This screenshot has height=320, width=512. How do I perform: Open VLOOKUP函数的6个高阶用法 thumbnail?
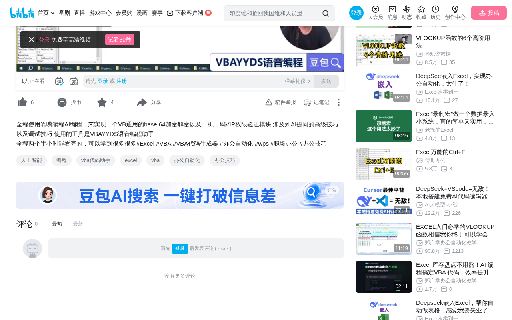click(x=384, y=50)
